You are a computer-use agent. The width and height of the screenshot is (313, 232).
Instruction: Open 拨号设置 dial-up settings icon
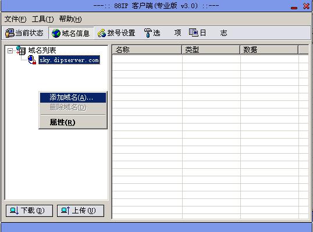pos(102,33)
